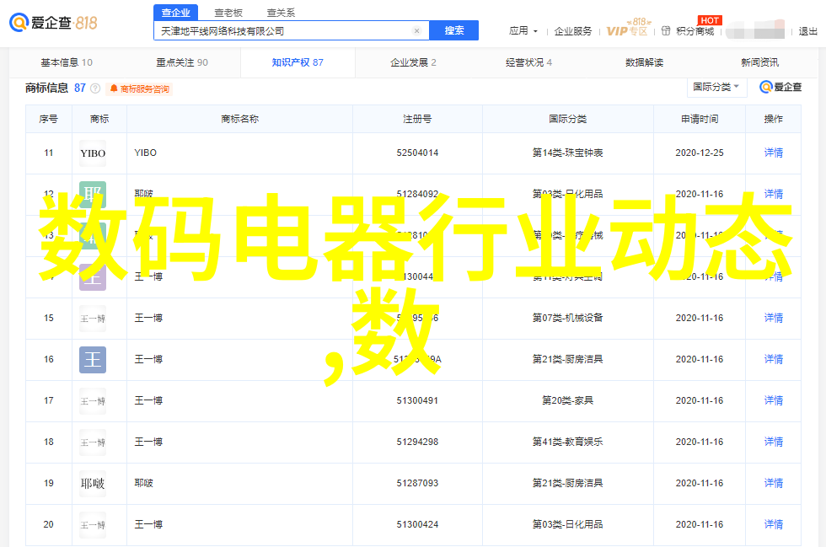Select the 2020-12-25 application date

pyautogui.click(x=700, y=153)
